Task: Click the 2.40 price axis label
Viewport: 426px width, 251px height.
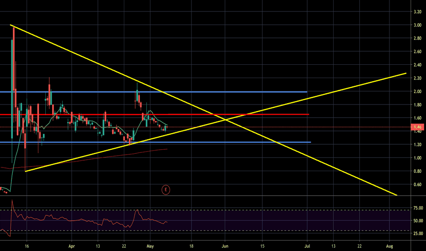Action: [x=417, y=65]
